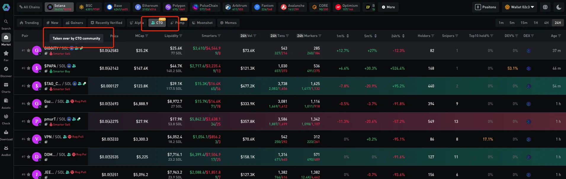Select the Ethereum chain button

[x=147, y=7]
